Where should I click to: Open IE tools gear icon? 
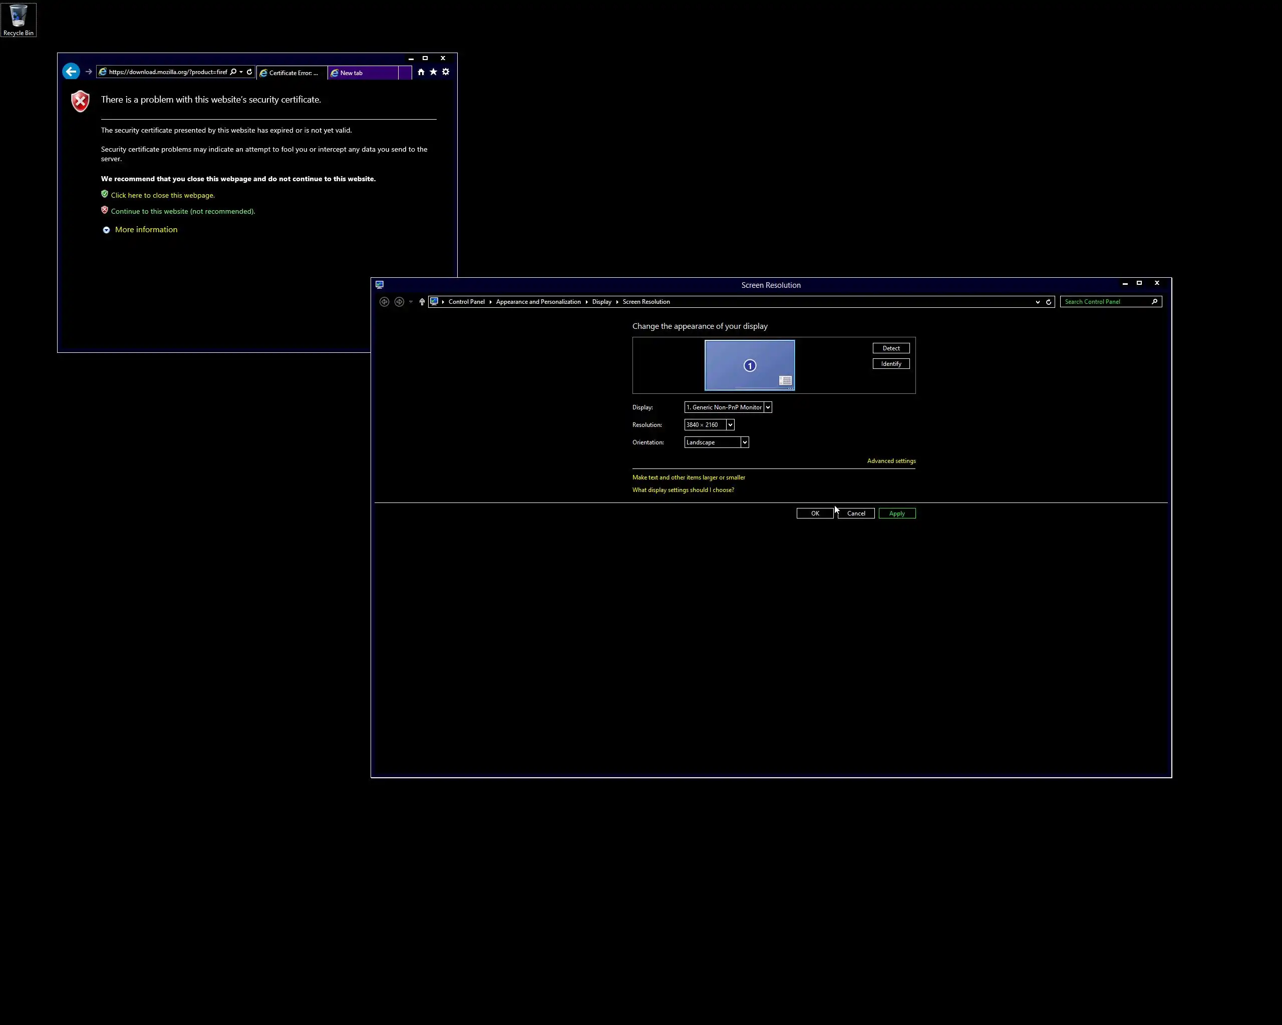coord(446,72)
